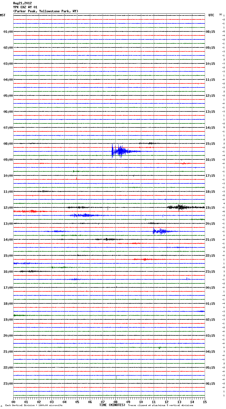
Task: Click the 11:15 UTC time label
Action: click(x=210, y=80)
